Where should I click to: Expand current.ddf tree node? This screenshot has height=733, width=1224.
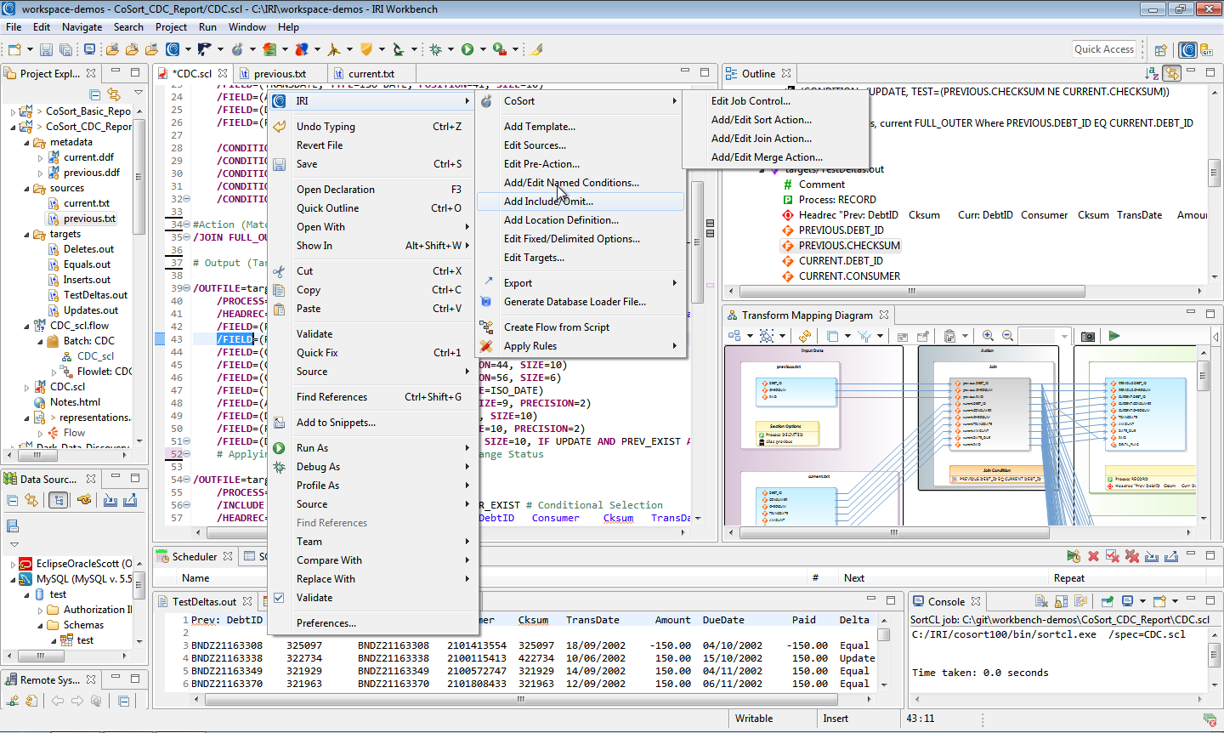coord(40,157)
